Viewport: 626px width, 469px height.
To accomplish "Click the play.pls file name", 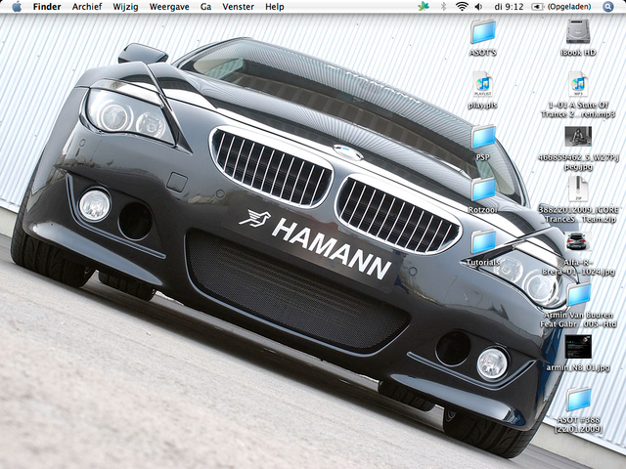I will pyautogui.click(x=482, y=106).
